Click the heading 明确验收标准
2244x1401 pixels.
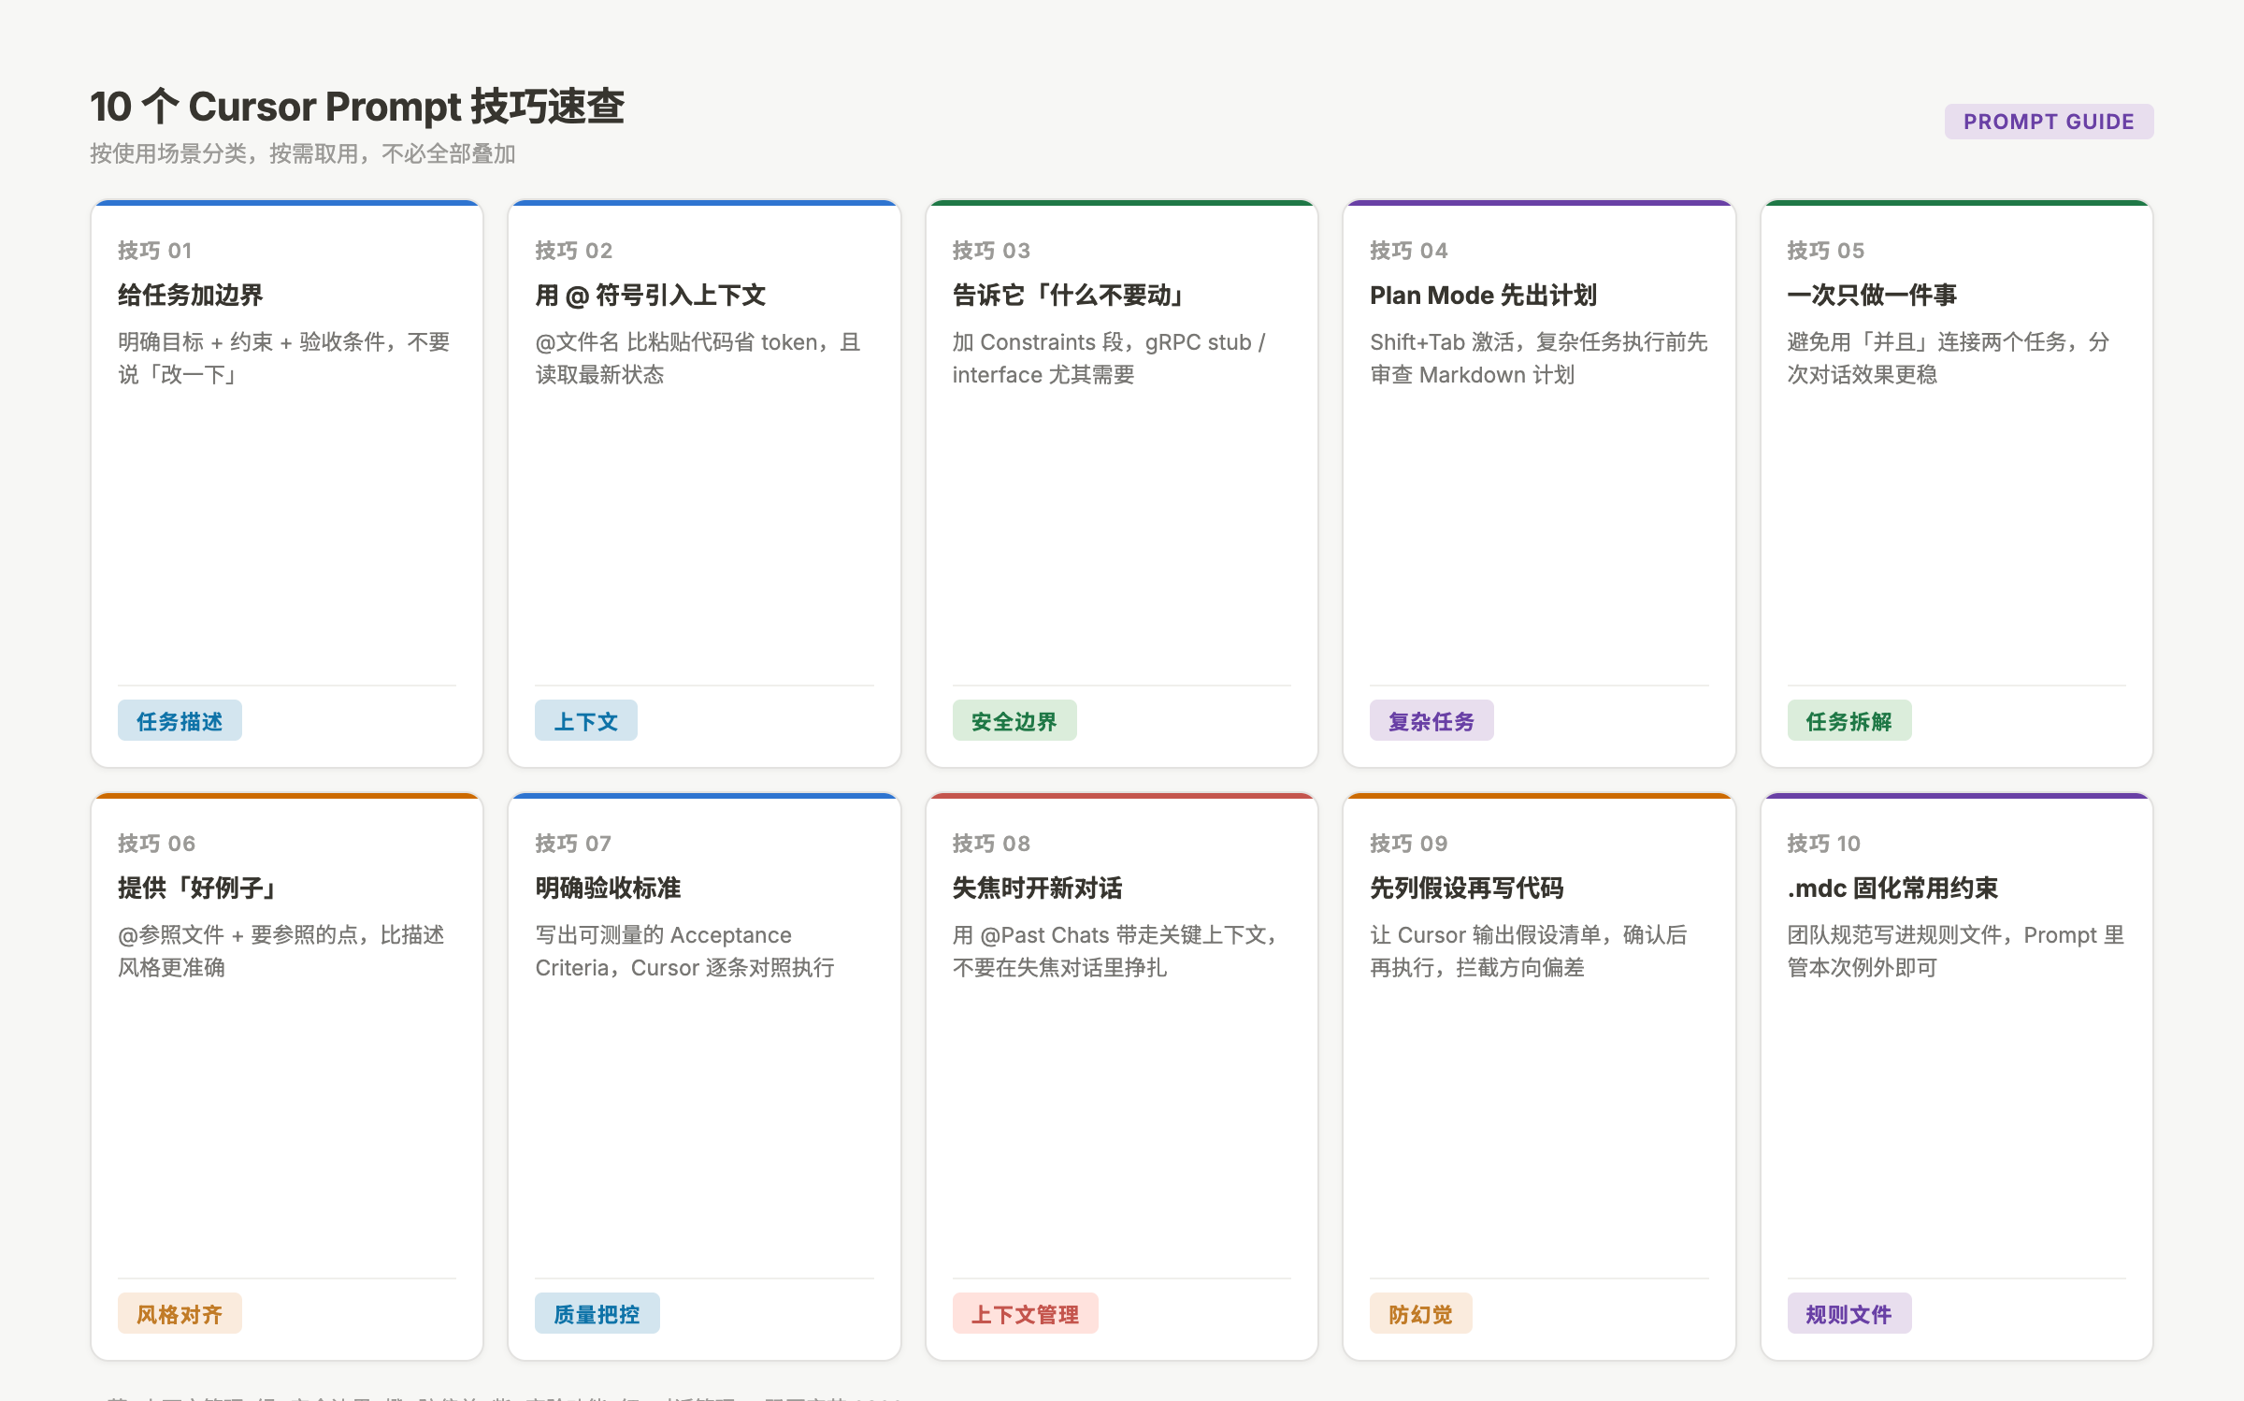click(x=609, y=888)
